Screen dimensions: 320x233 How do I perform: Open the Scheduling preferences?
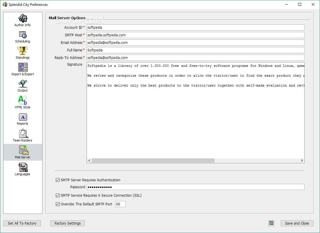22,37
